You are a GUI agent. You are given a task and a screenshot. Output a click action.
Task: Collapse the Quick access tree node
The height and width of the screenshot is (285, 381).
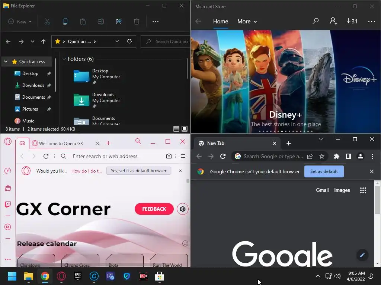point(6,62)
